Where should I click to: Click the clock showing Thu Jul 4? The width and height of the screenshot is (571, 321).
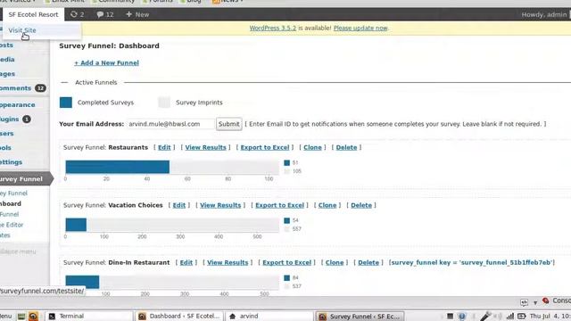coord(550,316)
